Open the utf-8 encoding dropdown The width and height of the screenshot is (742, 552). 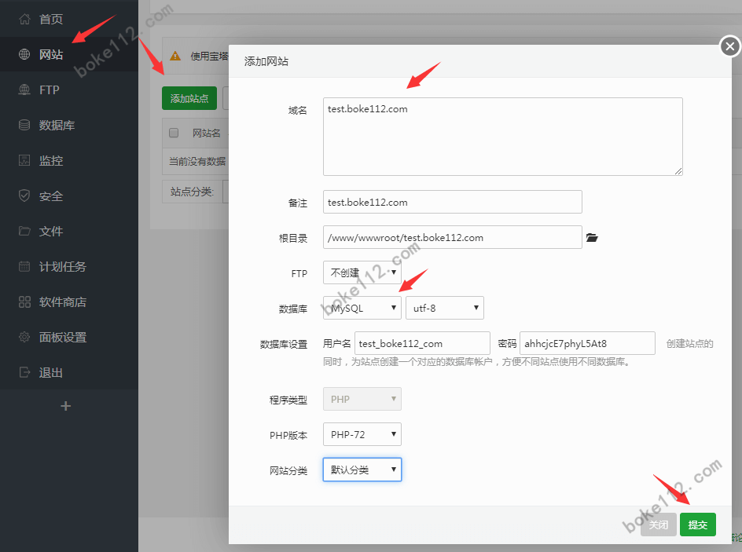tap(444, 308)
